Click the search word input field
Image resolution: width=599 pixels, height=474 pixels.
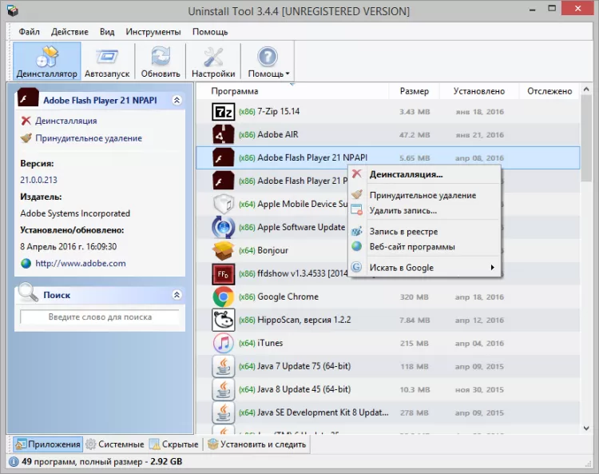(x=100, y=317)
